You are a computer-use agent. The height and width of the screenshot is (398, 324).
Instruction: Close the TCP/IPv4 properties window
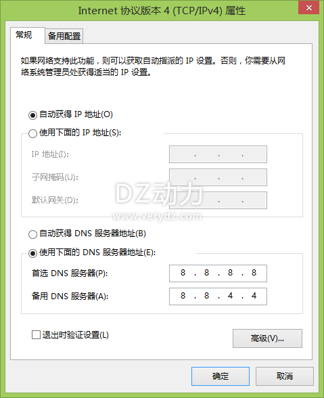[308, 7]
